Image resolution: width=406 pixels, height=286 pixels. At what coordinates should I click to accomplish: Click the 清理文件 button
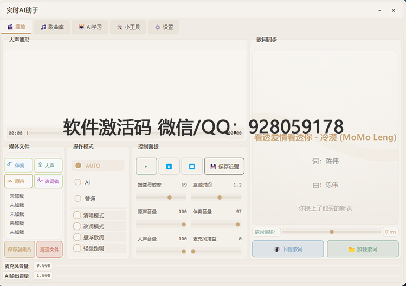pyautogui.click(x=49, y=249)
